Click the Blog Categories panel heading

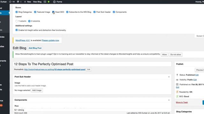(x=184, y=112)
